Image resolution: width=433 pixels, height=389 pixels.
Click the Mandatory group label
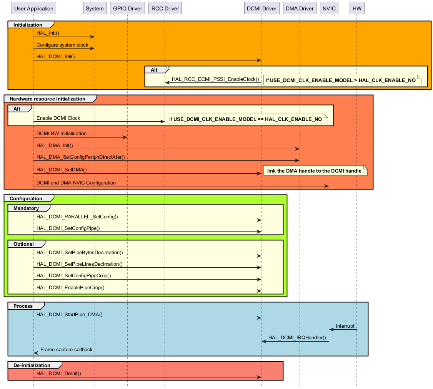[26, 208]
